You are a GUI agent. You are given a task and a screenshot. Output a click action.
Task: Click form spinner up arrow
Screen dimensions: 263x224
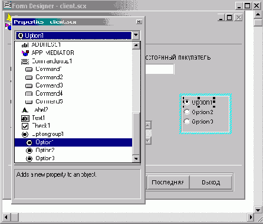(x=148, y=125)
